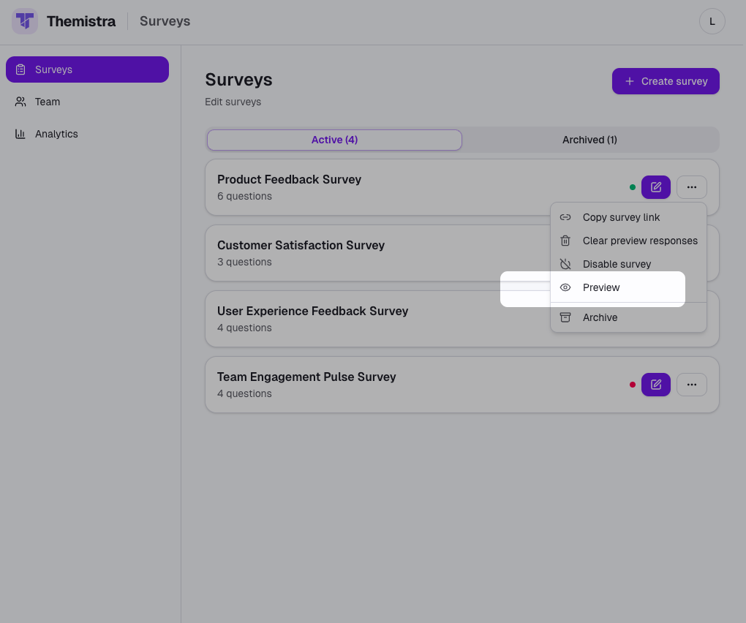This screenshot has height=623, width=746.
Task: Click the eye icon next to Preview
Action: (x=565, y=287)
